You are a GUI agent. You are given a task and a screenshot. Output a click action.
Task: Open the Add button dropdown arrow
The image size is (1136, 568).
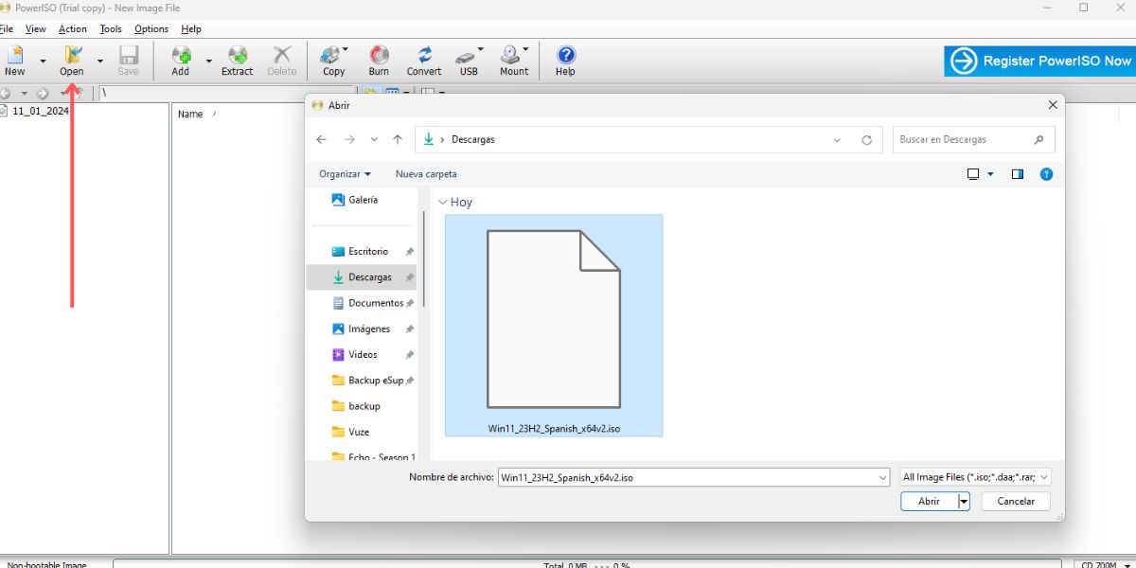208,61
